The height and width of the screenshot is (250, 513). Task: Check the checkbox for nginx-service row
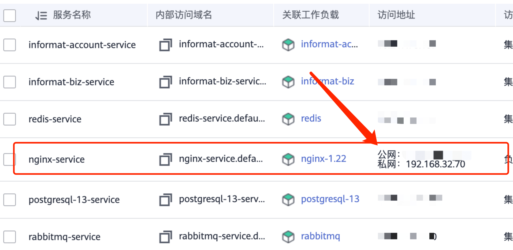[x=9, y=159]
